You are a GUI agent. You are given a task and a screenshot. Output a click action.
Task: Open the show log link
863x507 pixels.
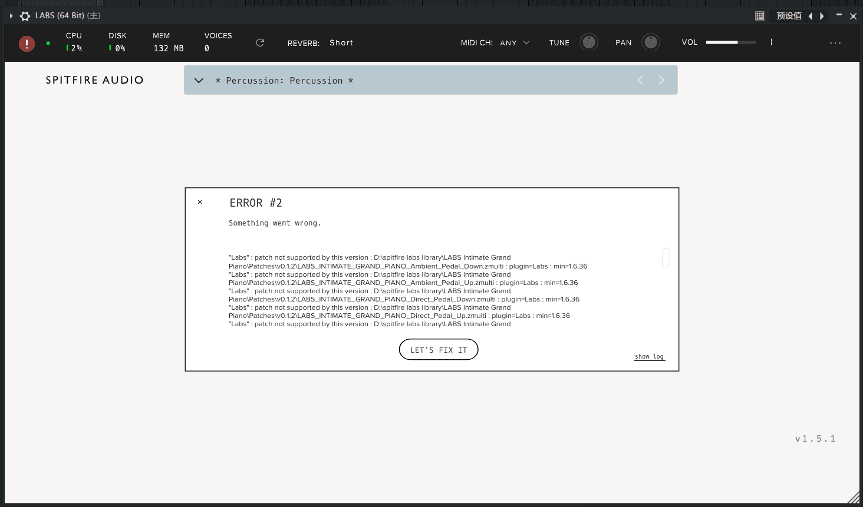point(650,357)
